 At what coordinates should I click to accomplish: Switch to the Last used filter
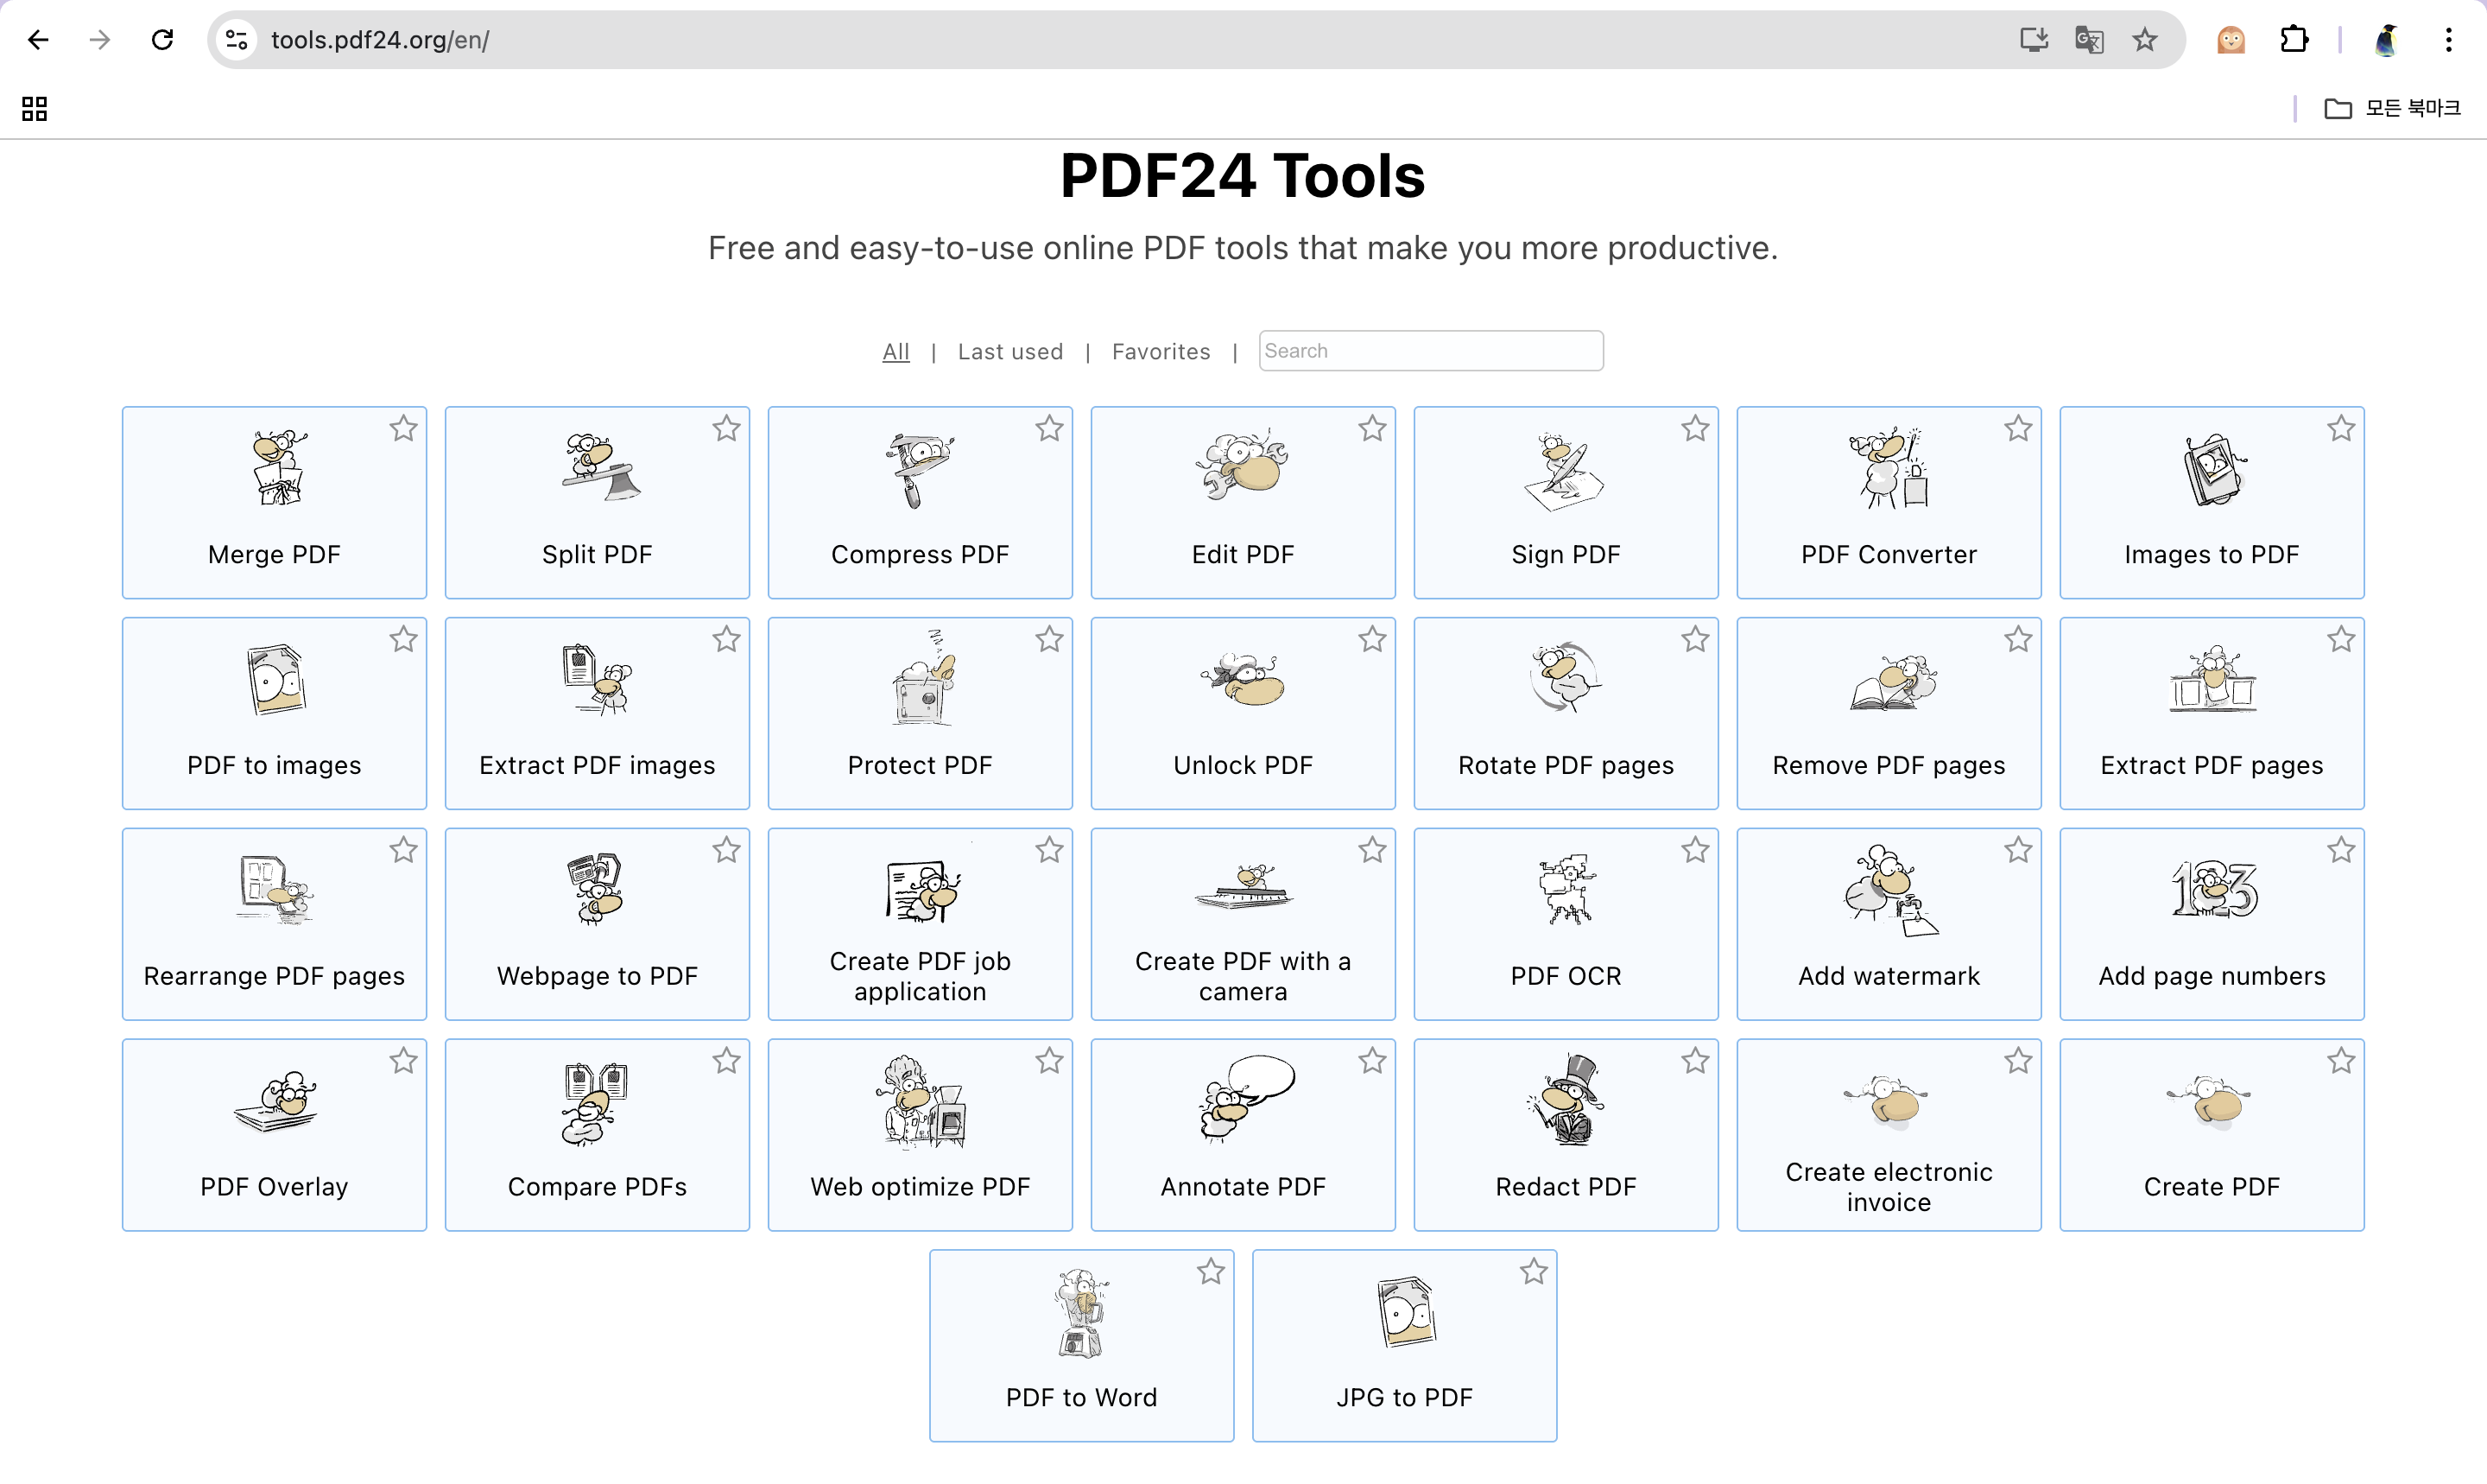click(x=1009, y=352)
